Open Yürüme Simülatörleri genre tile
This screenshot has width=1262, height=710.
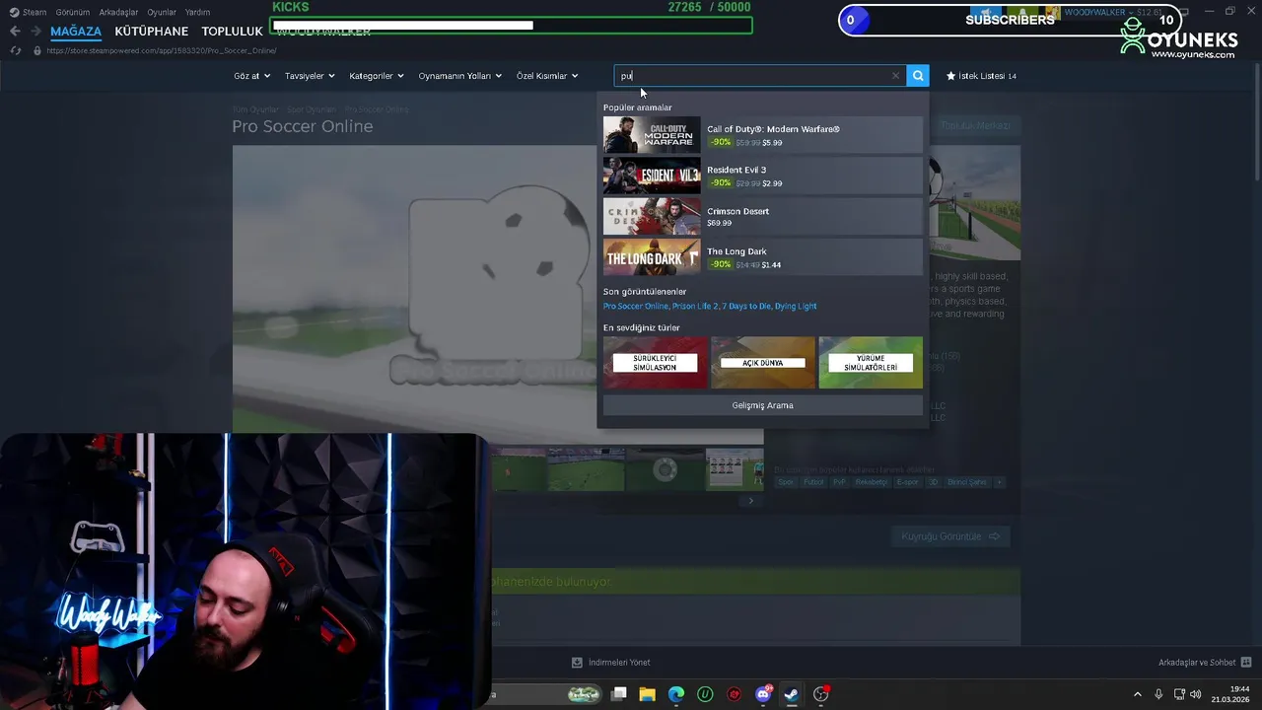coord(871,362)
